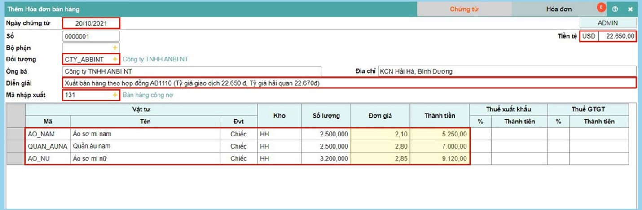Select the USD currency field
This screenshot has width=642, height=210.
coord(589,36)
